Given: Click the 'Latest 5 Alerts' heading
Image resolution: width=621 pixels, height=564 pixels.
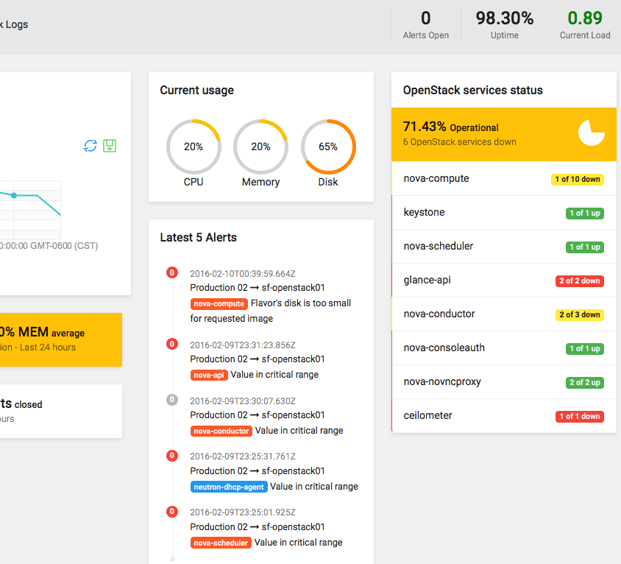Looking at the screenshot, I should pos(198,237).
